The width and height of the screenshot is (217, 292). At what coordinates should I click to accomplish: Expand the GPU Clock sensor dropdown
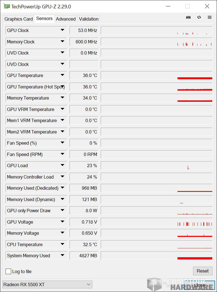coord(63,30)
